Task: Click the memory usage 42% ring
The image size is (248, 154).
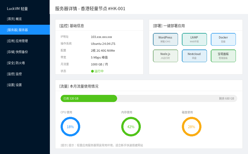Action: pos(131,127)
